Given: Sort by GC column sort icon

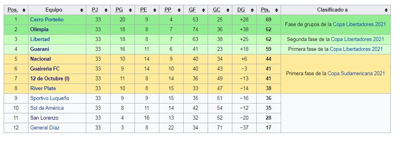Looking at the screenshot, I should tap(228, 10).
